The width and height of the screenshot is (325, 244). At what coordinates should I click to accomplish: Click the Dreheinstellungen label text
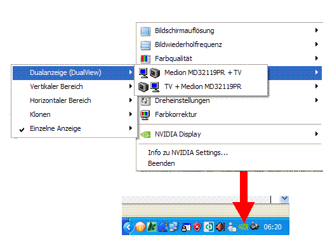[x=182, y=100]
